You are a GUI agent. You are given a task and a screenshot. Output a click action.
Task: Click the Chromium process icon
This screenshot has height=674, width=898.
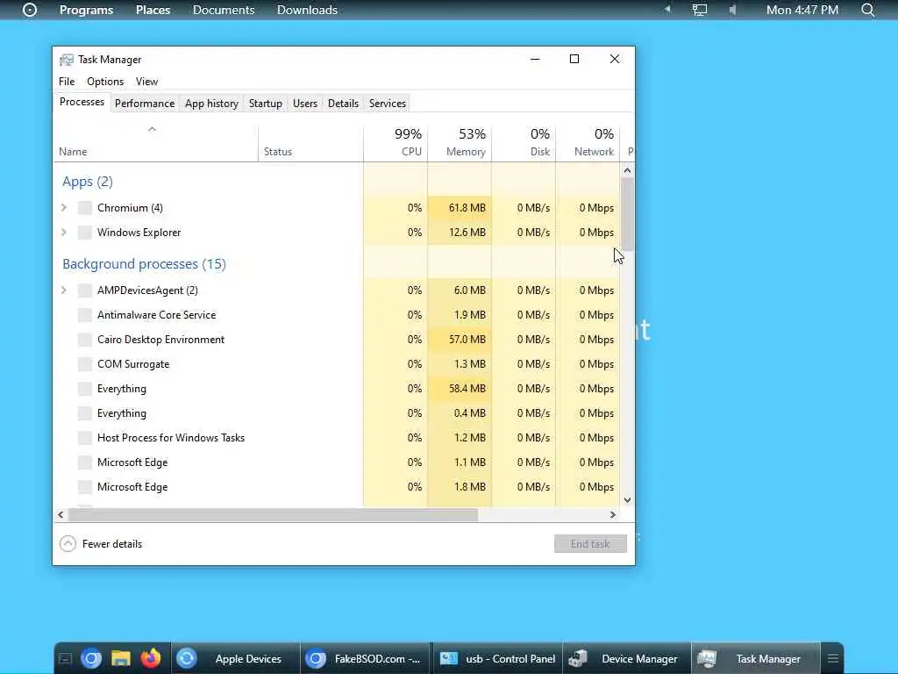(x=85, y=207)
